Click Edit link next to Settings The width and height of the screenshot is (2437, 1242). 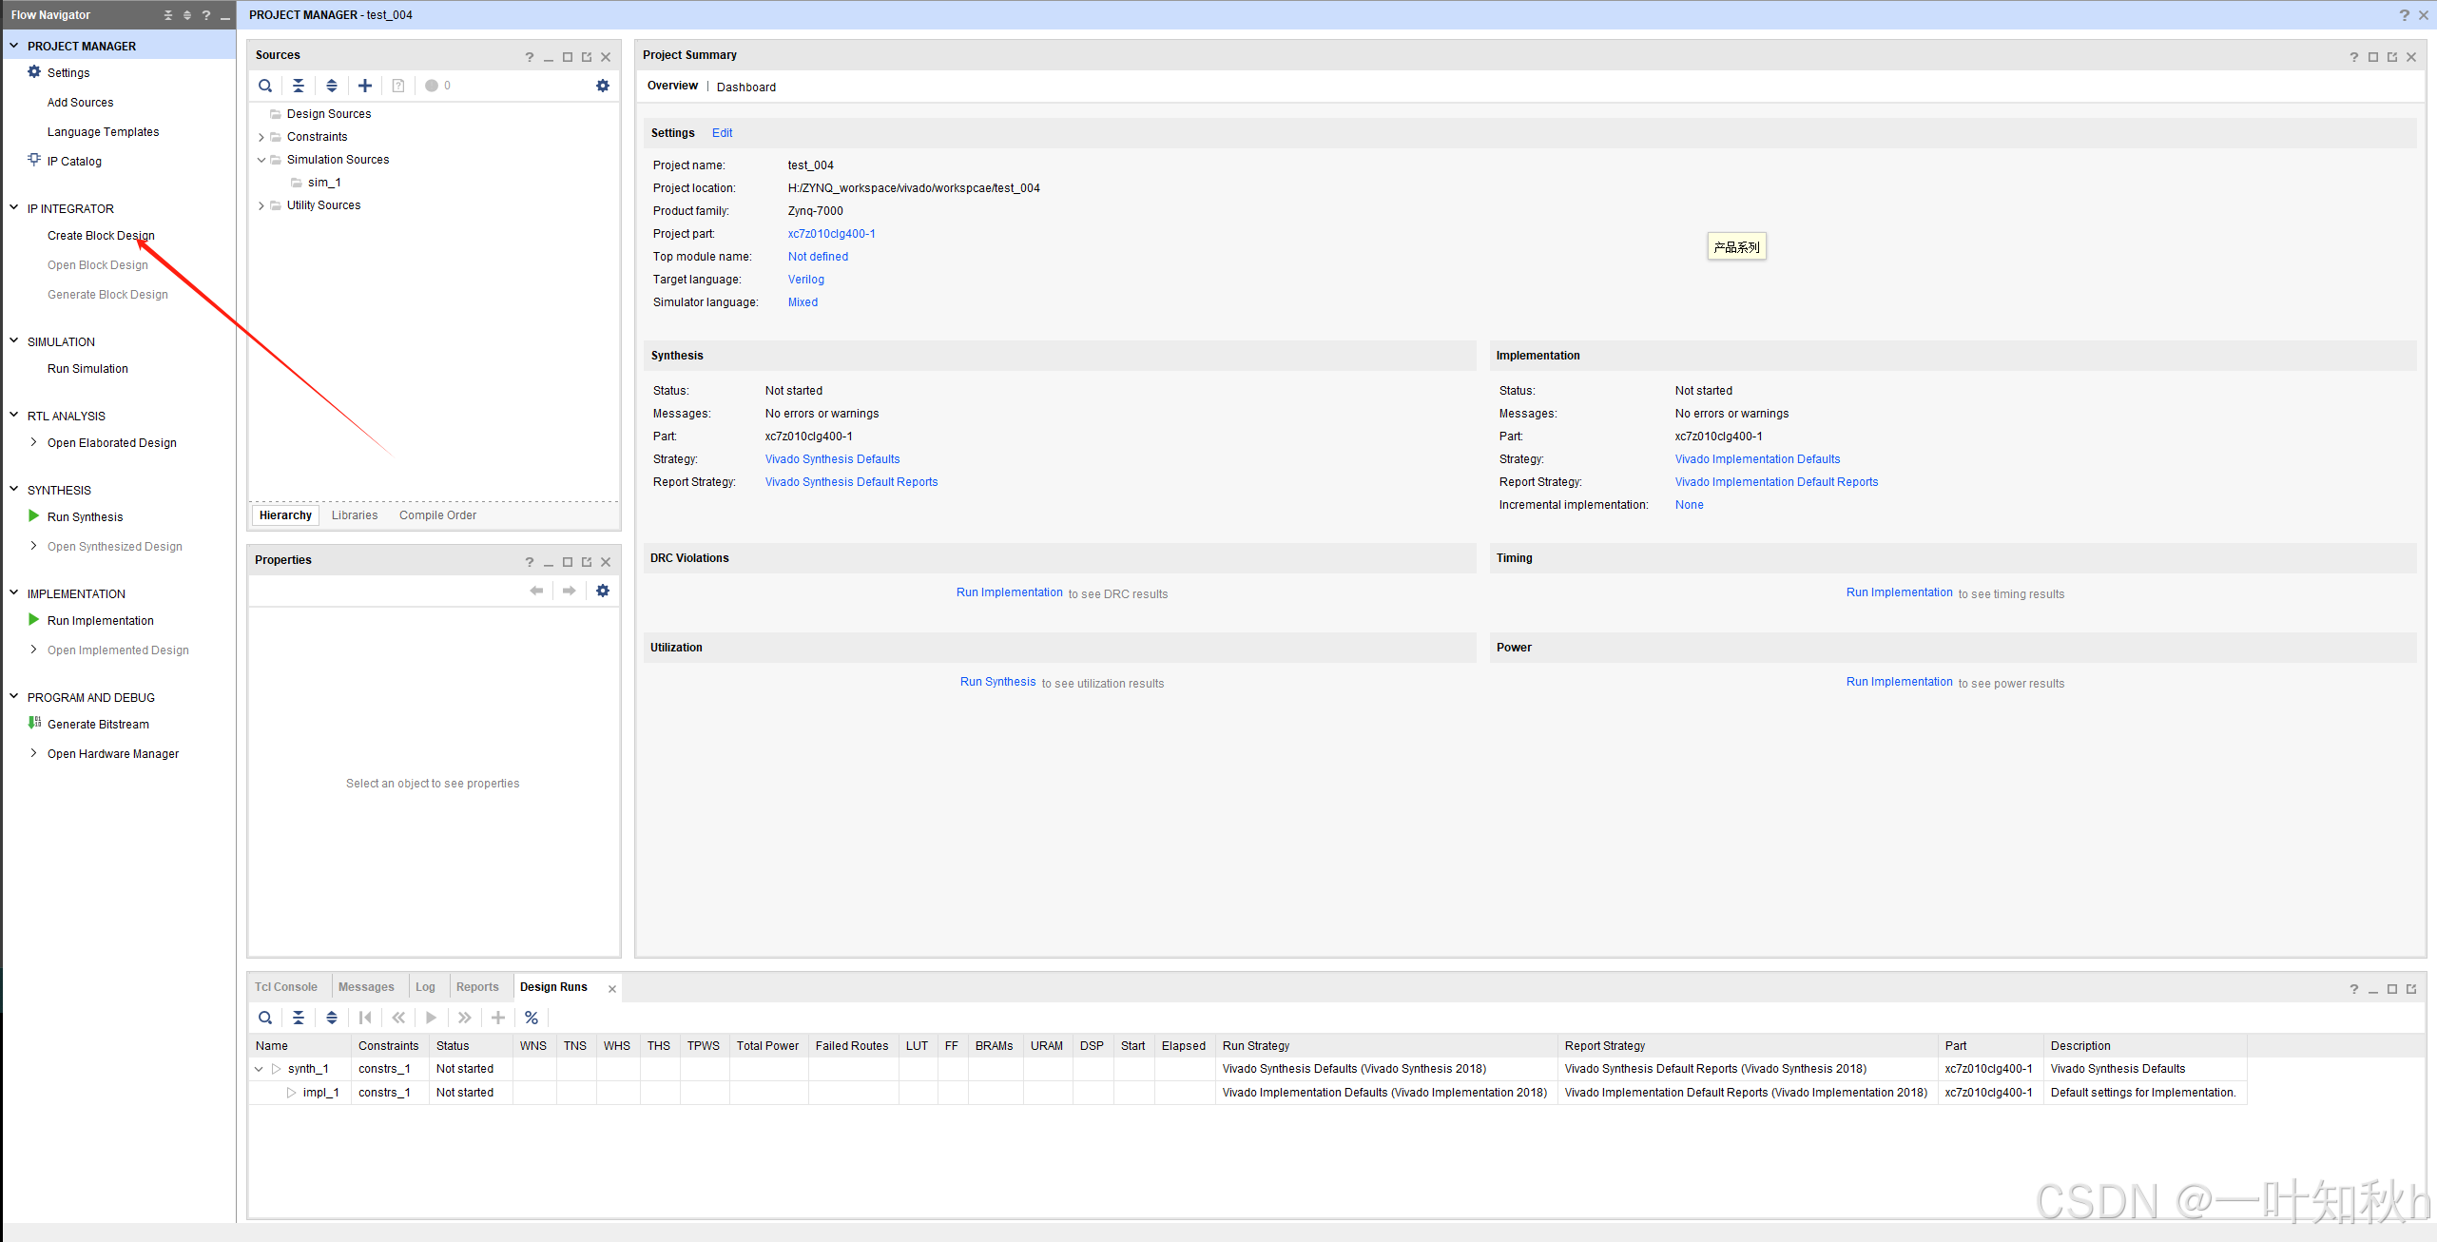[723, 133]
